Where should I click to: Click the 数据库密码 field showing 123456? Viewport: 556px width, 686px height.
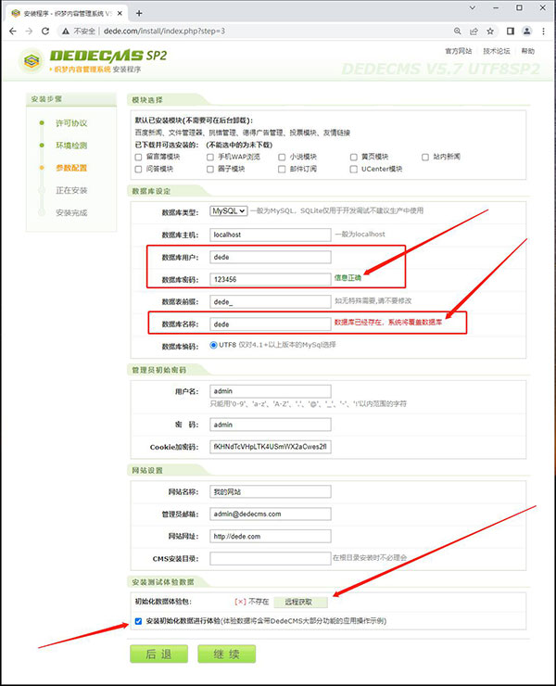(271, 279)
